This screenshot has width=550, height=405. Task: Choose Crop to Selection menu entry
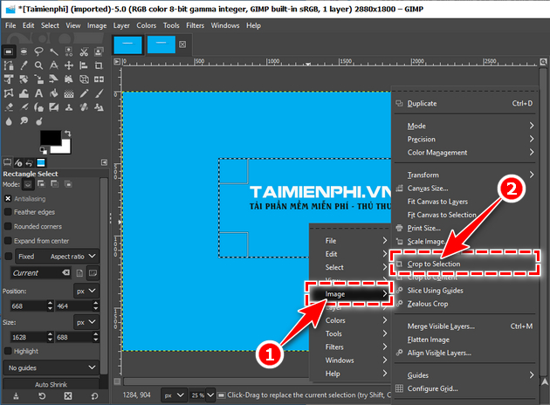464,264
